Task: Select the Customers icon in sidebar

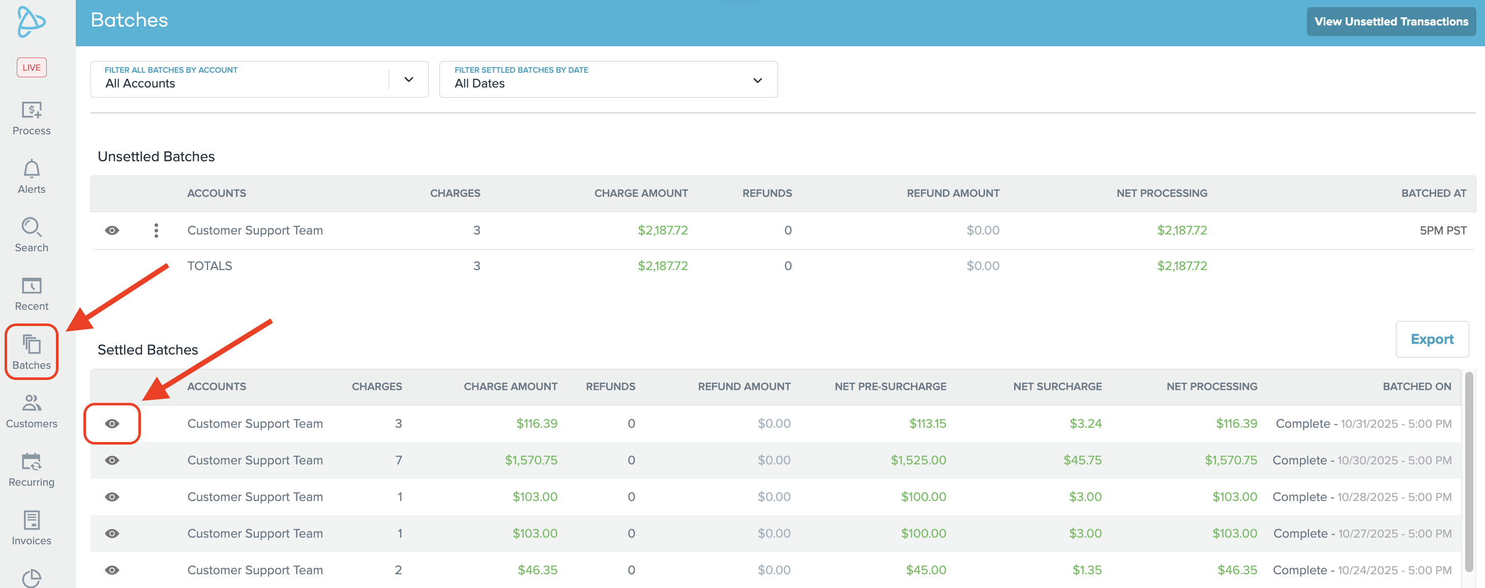Action: pyautogui.click(x=31, y=402)
